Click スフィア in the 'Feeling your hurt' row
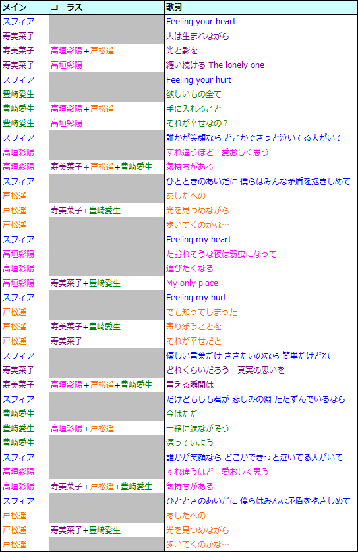 click(18, 79)
